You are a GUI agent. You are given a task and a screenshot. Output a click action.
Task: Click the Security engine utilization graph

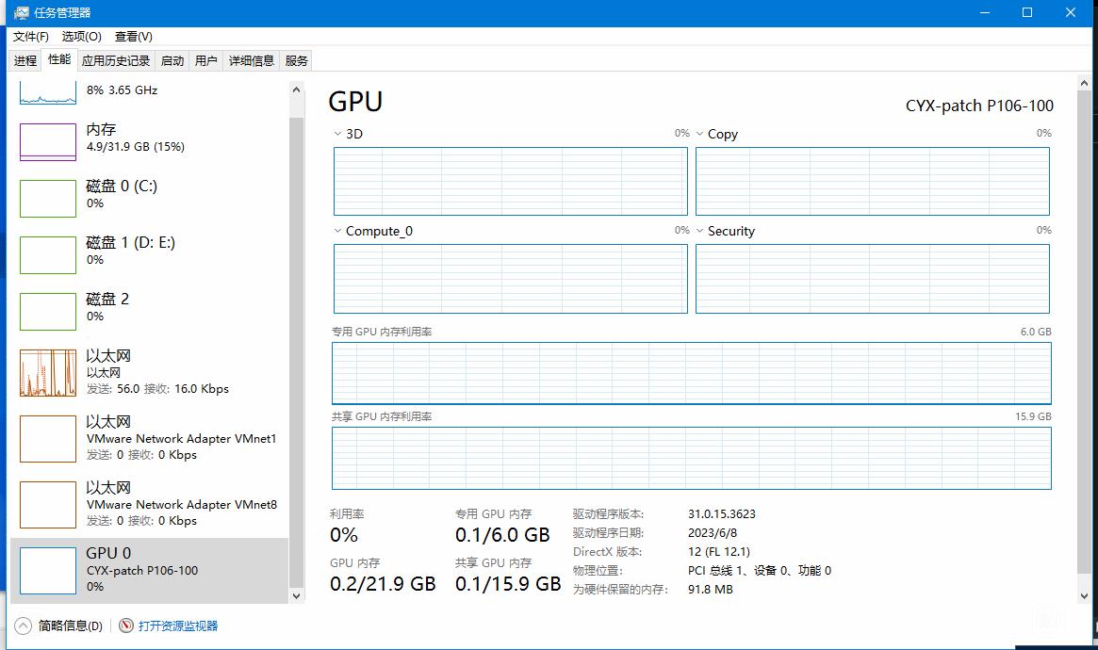(x=873, y=279)
